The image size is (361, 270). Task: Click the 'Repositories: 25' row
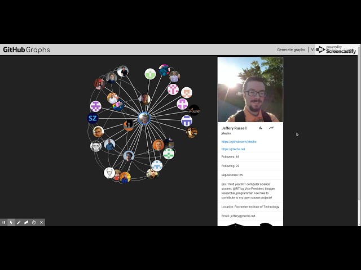click(x=250, y=175)
